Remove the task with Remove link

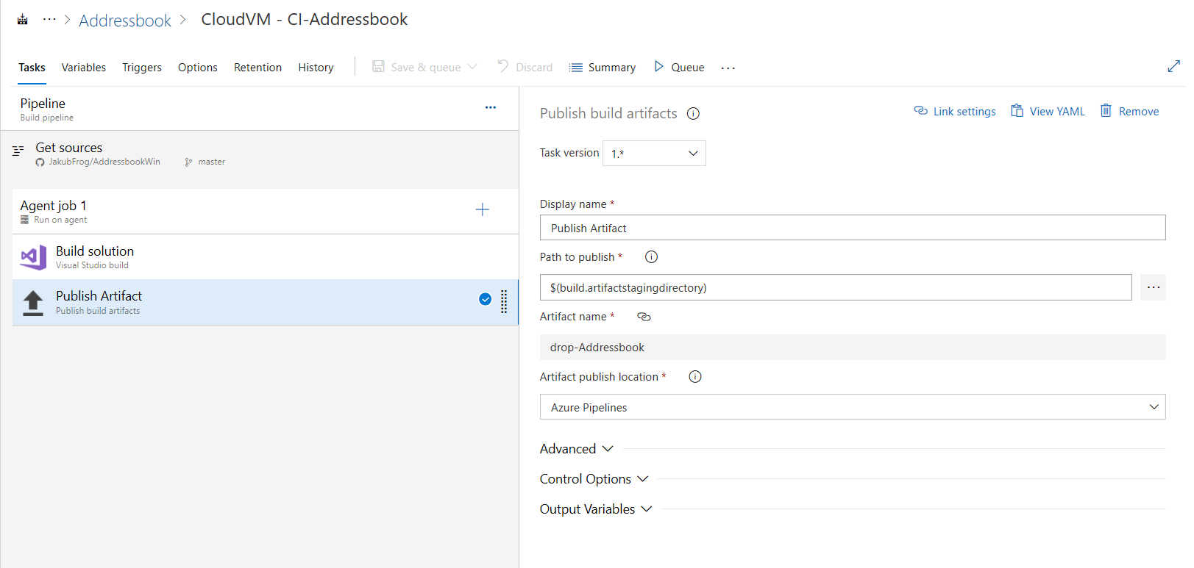point(1139,112)
